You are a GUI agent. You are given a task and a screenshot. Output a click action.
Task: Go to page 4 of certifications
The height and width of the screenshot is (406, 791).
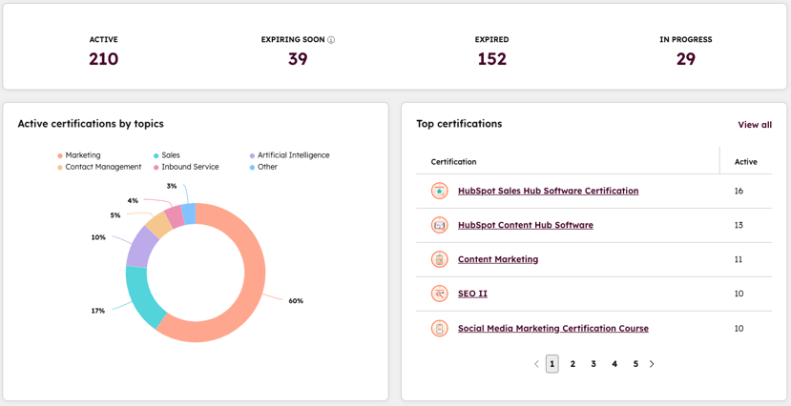pyautogui.click(x=614, y=364)
